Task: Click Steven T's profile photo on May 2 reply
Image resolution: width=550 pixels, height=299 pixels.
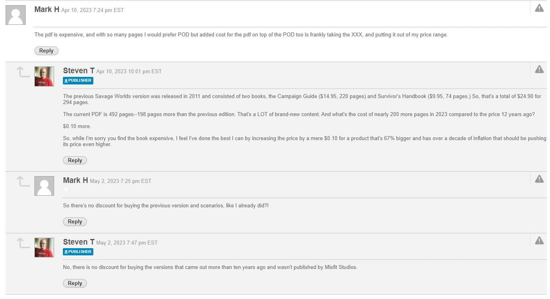Action: click(x=44, y=247)
